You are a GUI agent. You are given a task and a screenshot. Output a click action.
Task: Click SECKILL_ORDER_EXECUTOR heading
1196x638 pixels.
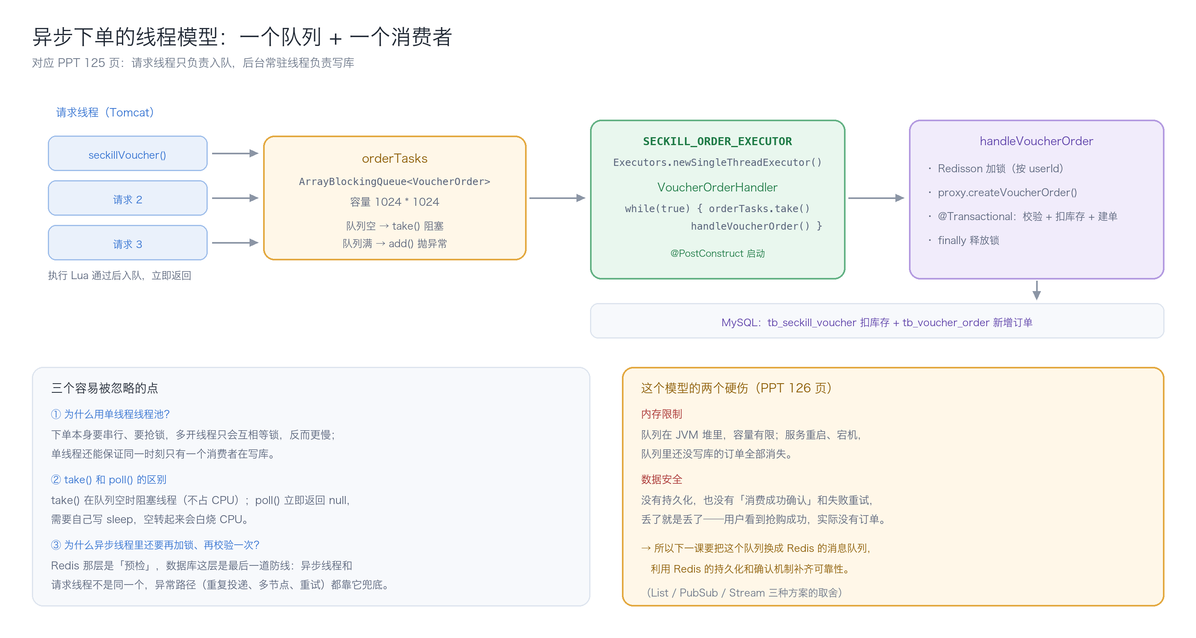coord(717,142)
